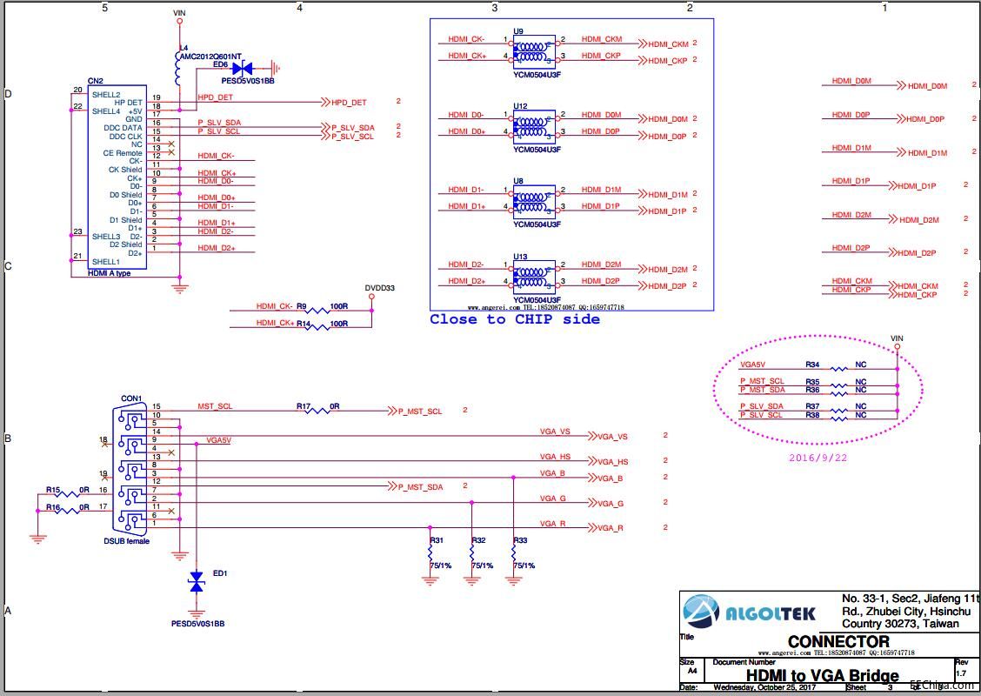
Task: Click the "VGA_R" net label
Action: point(552,523)
